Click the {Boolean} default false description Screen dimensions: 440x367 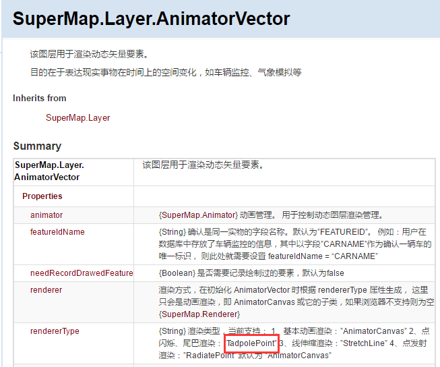(251, 273)
